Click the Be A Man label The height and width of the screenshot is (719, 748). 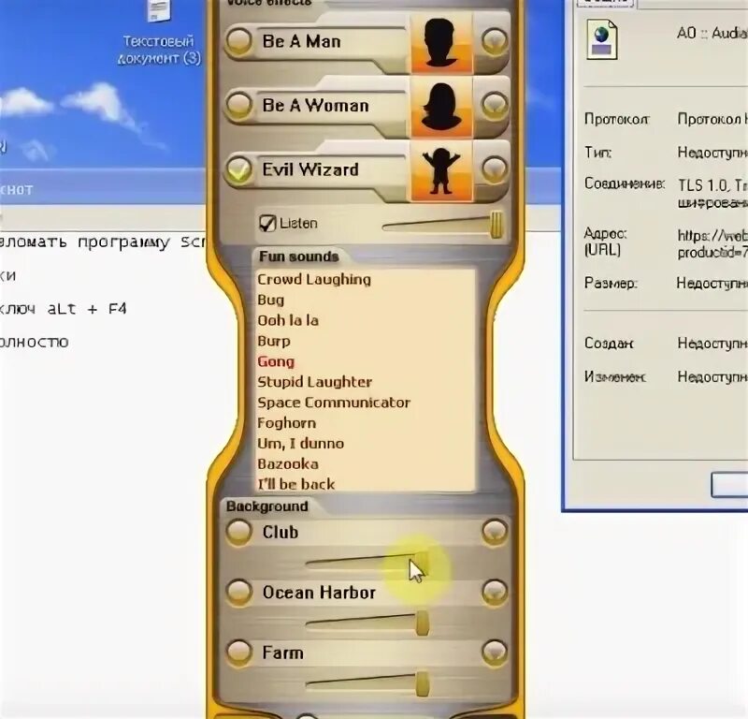(301, 41)
